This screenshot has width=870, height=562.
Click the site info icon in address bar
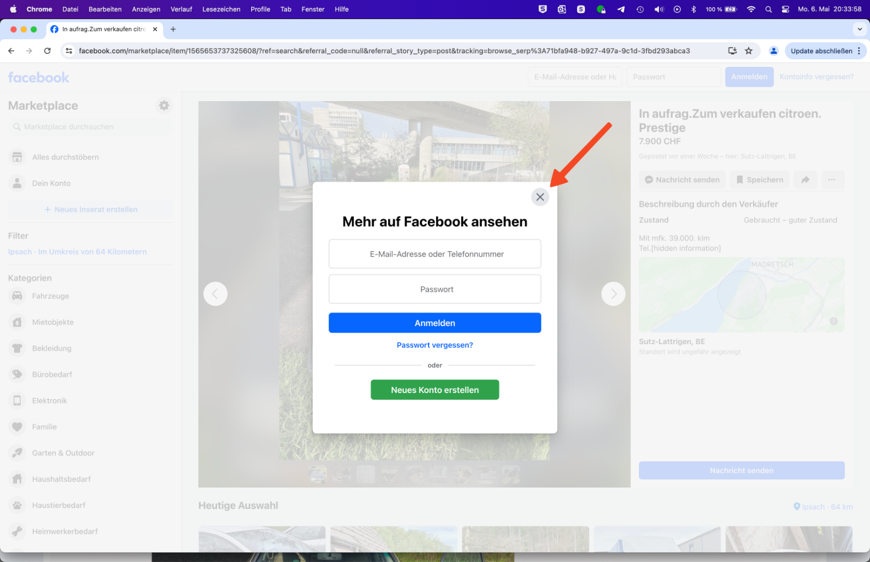coord(69,51)
